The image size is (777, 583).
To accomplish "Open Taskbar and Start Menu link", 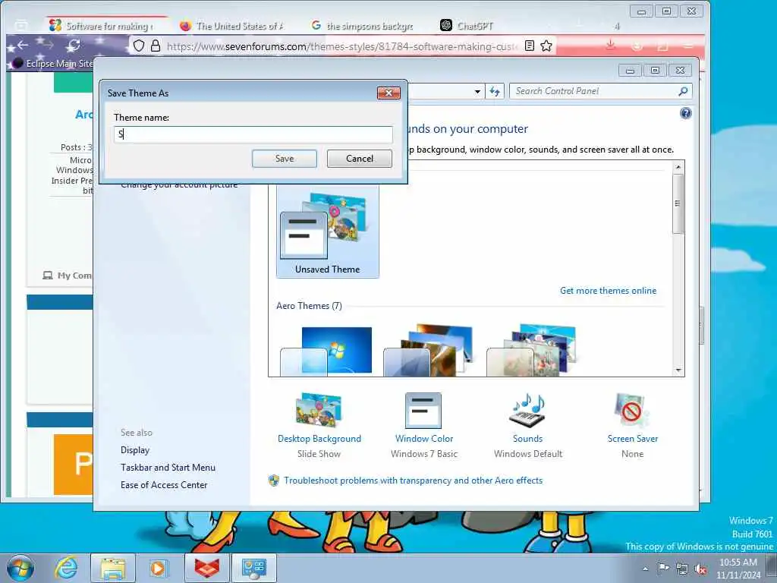I will [168, 468].
